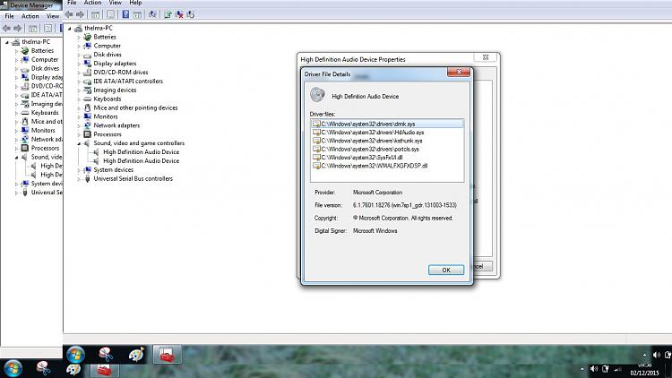The image size is (672, 378).
Task: Click Processors icon in narrow left window tree
Action: click(x=25, y=148)
